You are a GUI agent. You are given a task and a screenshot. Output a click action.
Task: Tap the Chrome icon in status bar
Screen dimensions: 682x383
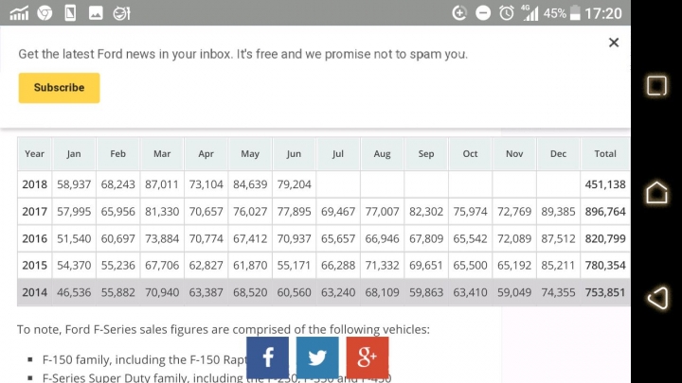click(45, 13)
